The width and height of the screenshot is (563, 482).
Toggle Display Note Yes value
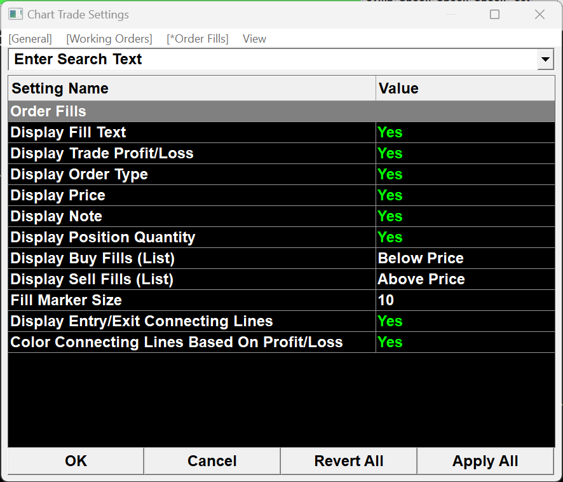tap(465, 216)
